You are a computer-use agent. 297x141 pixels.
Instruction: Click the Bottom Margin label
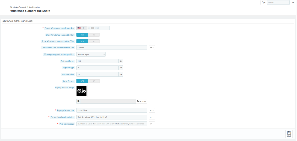[67, 61]
